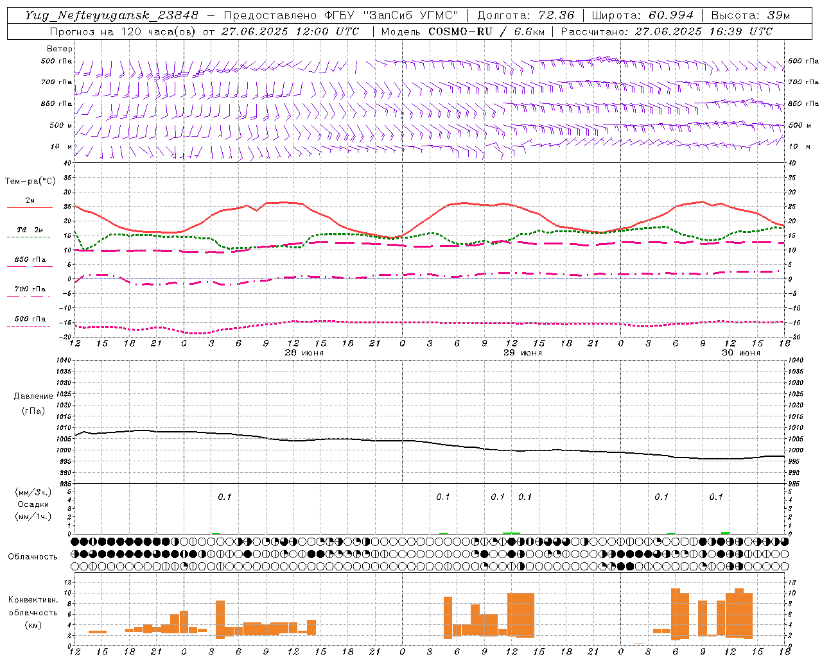Click the Облачность cloud cover row label
This screenshot has width=822, height=657.
click(33, 557)
